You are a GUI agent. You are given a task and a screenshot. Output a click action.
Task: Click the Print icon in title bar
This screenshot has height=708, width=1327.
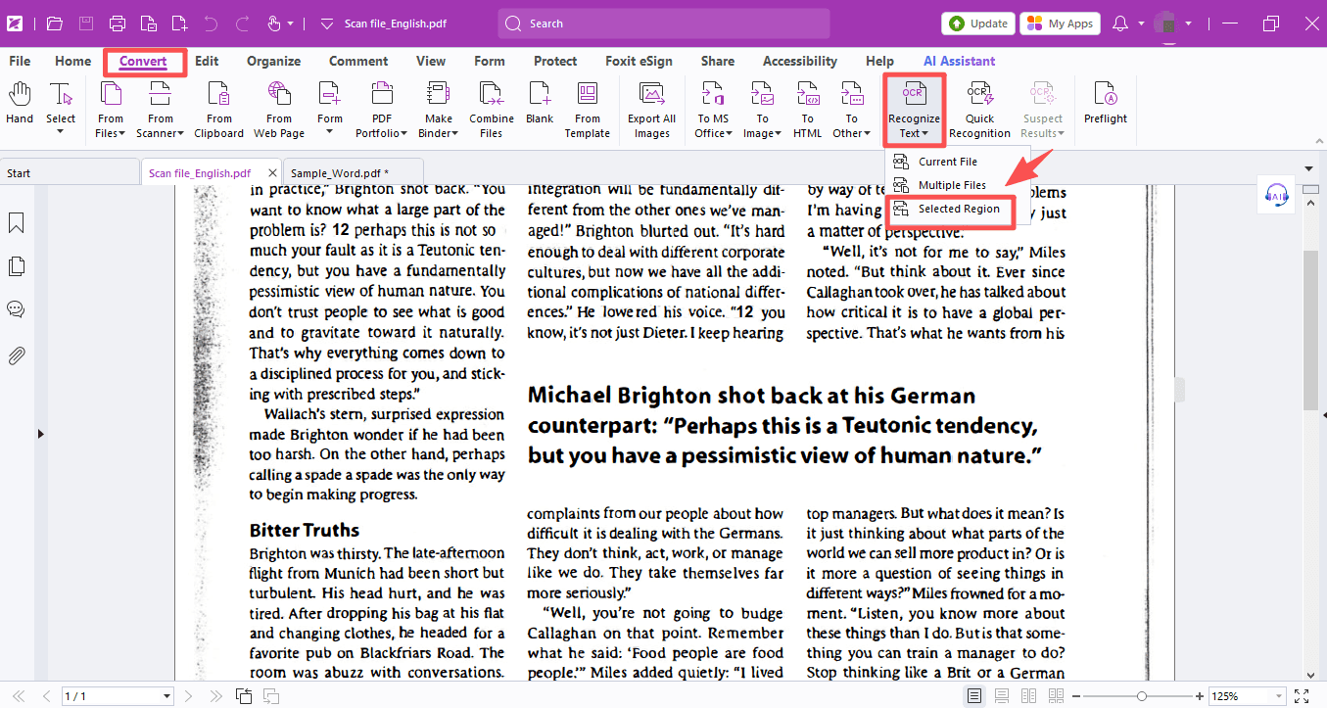tap(118, 24)
